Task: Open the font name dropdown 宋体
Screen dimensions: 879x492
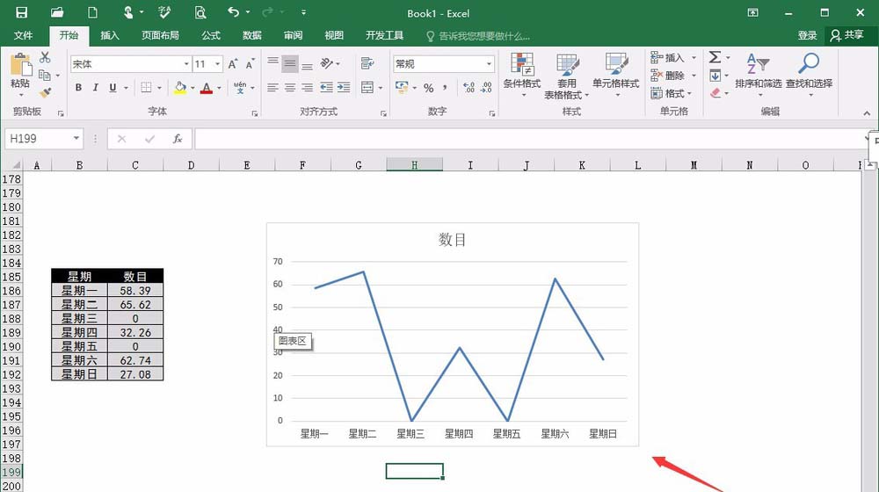Action: [186, 64]
